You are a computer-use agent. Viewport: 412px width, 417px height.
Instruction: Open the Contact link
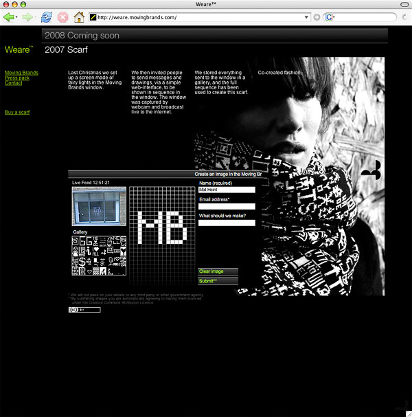(x=13, y=82)
